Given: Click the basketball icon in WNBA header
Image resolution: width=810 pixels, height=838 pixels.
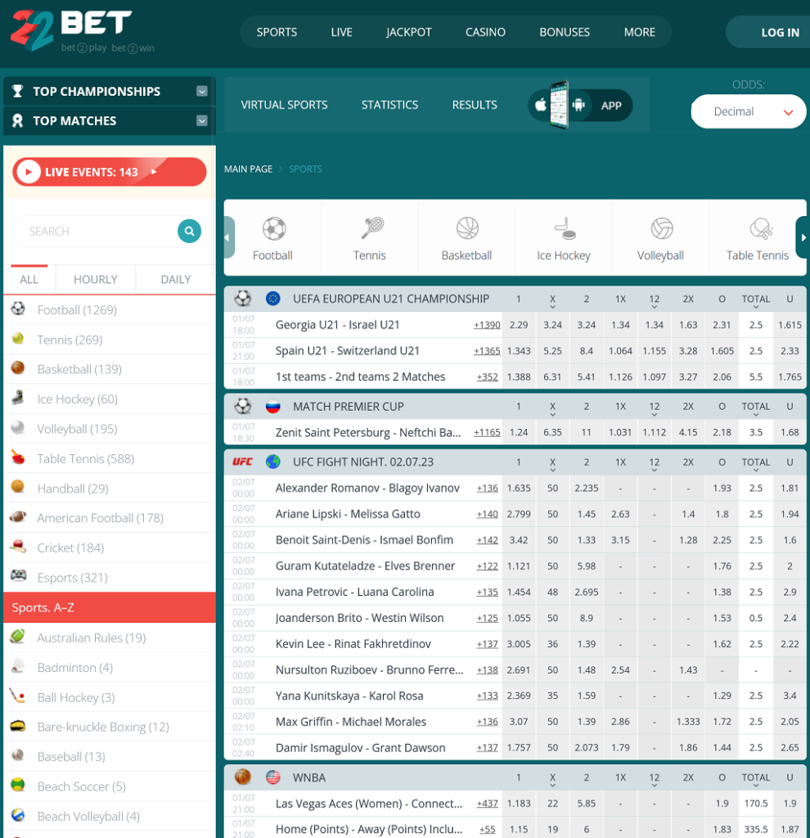Looking at the screenshot, I should [x=242, y=777].
